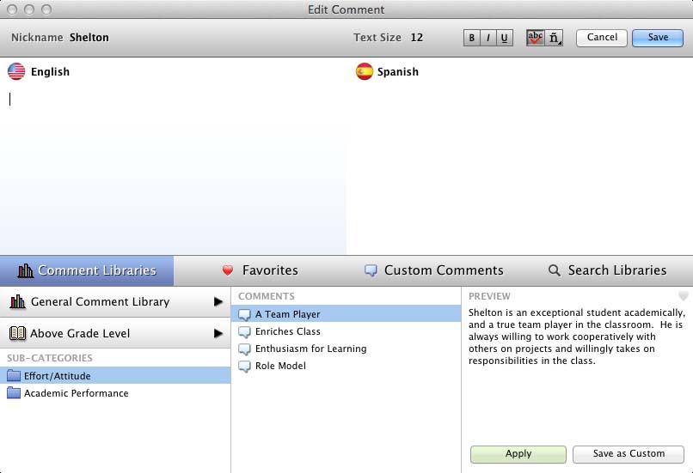
Task: Toggle the favorite heart in the Preview panel
Action: click(684, 295)
